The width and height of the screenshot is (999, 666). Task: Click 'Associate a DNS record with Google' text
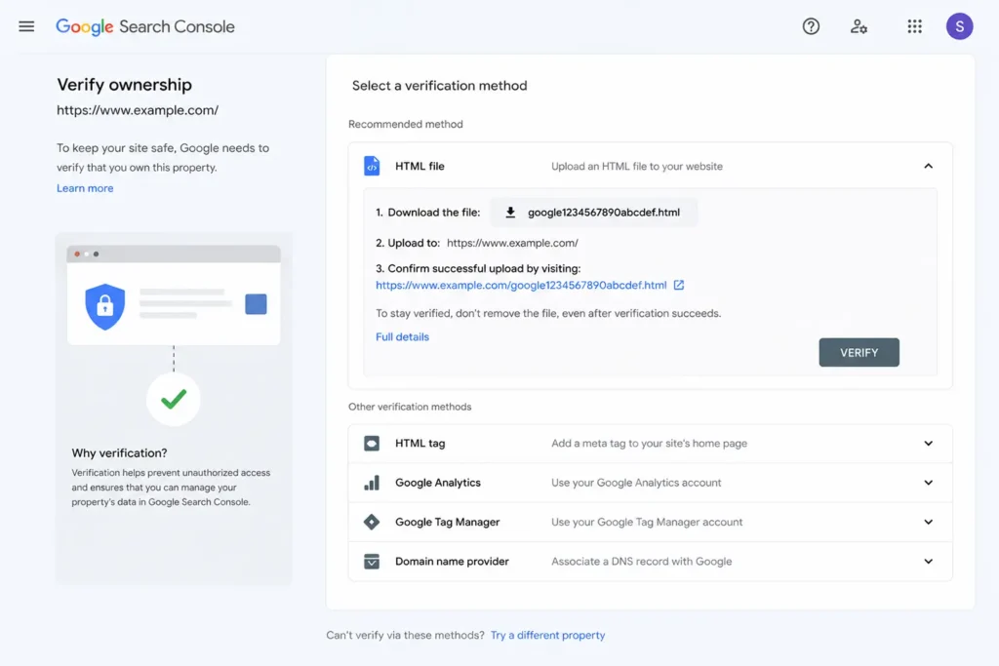point(642,562)
